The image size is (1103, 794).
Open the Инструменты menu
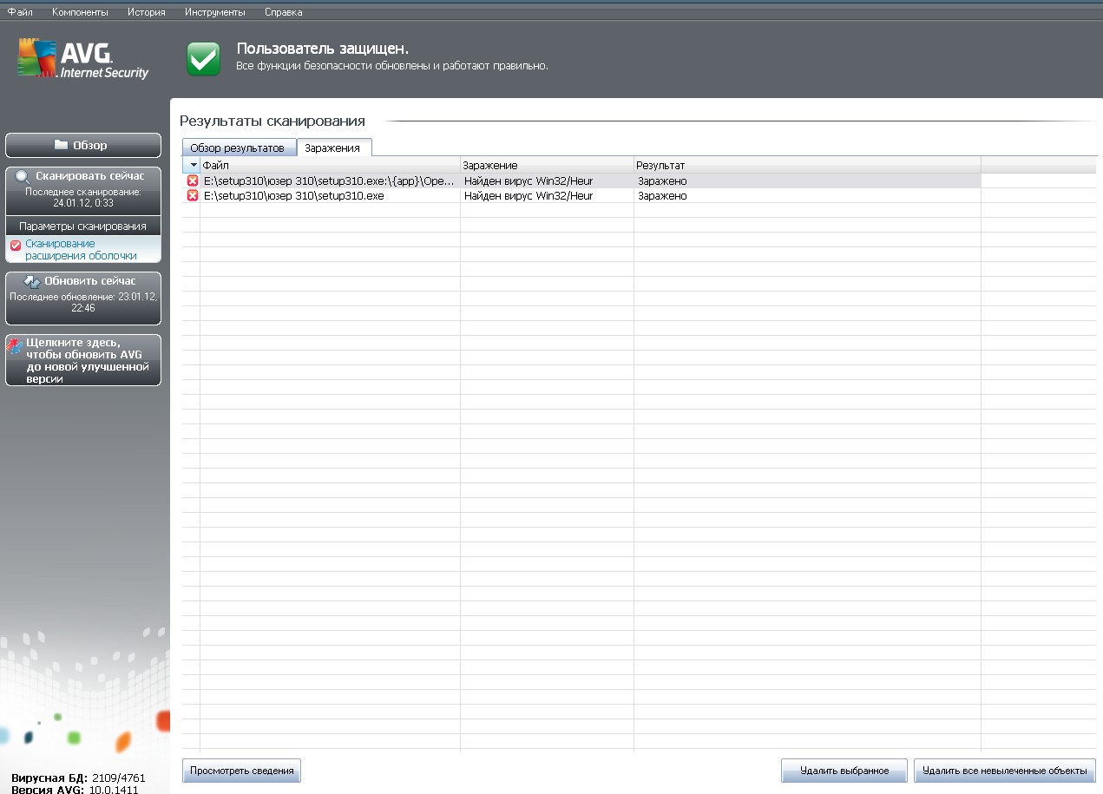click(x=215, y=12)
